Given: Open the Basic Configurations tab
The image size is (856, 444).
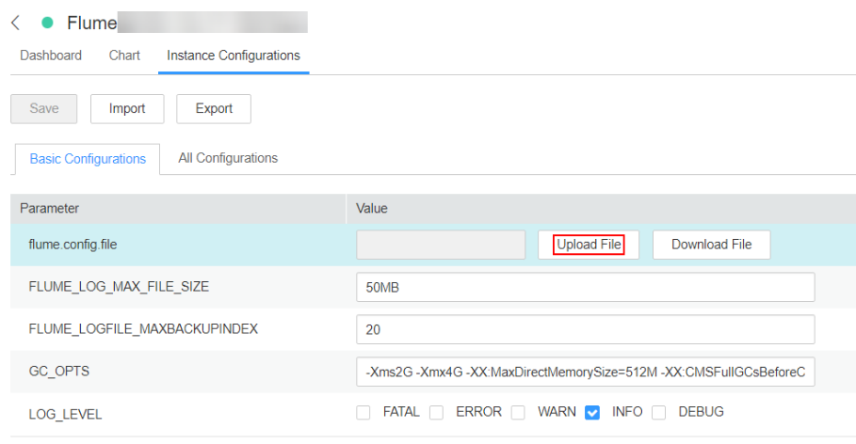Looking at the screenshot, I should click(x=88, y=159).
